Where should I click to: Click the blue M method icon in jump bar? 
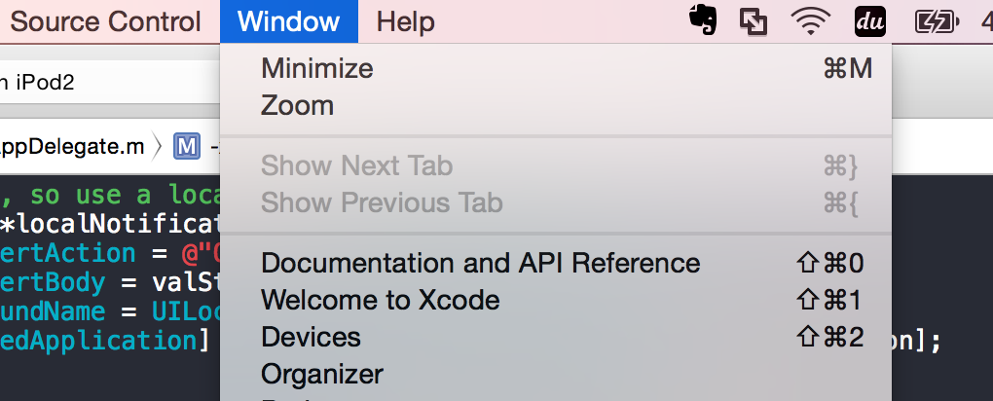(x=187, y=146)
